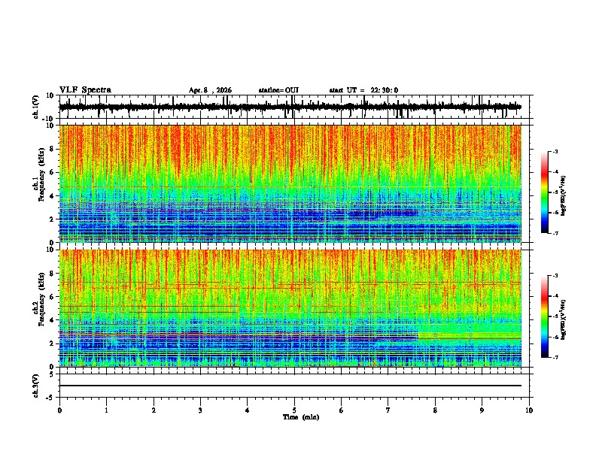Click time axis tick label "8"
The height and width of the screenshot is (460, 596).
(x=435, y=410)
